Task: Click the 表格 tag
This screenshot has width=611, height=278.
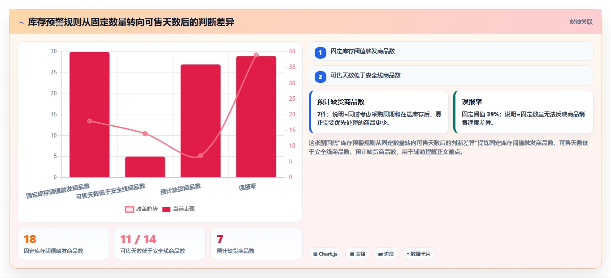Action: pyautogui.click(x=357, y=254)
